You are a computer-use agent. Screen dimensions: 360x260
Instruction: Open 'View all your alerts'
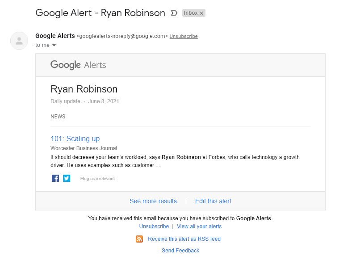point(199,226)
